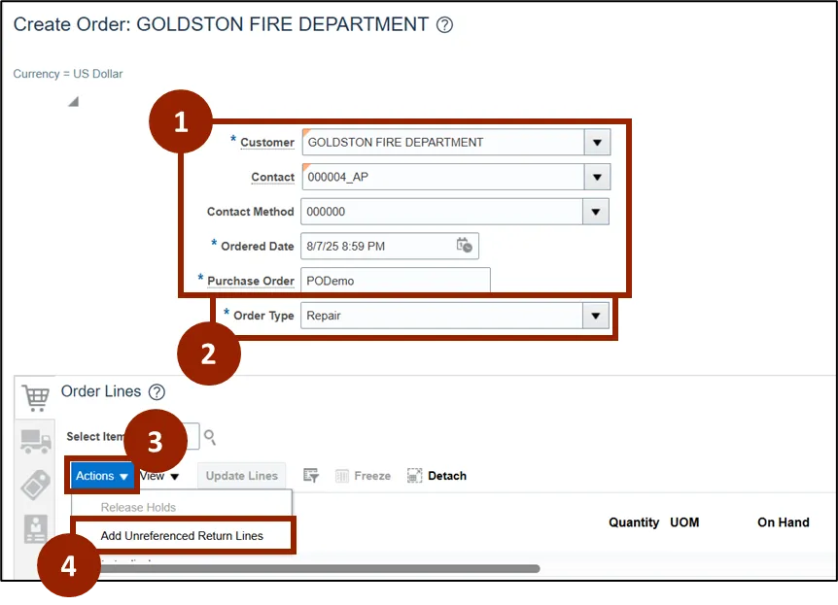Expand the Order Type dropdown arrow
The height and width of the screenshot is (605, 838).
[x=595, y=316]
